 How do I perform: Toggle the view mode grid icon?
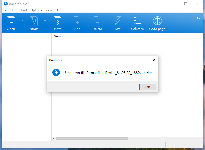tap(198, 17)
